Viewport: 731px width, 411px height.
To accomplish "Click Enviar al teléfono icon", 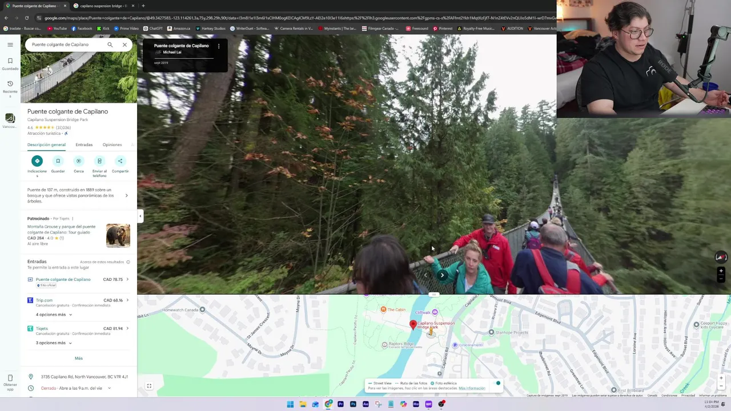I will point(99,161).
